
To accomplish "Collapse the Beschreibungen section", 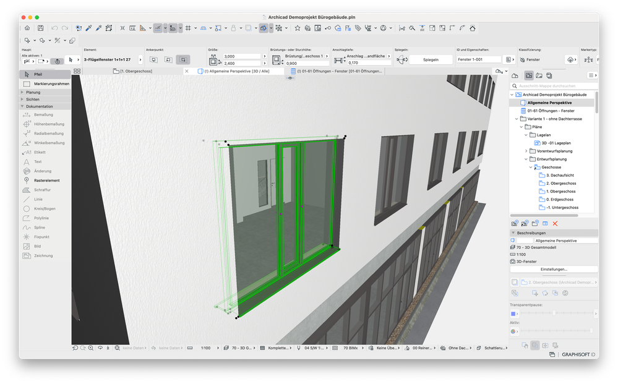I will 513,233.
